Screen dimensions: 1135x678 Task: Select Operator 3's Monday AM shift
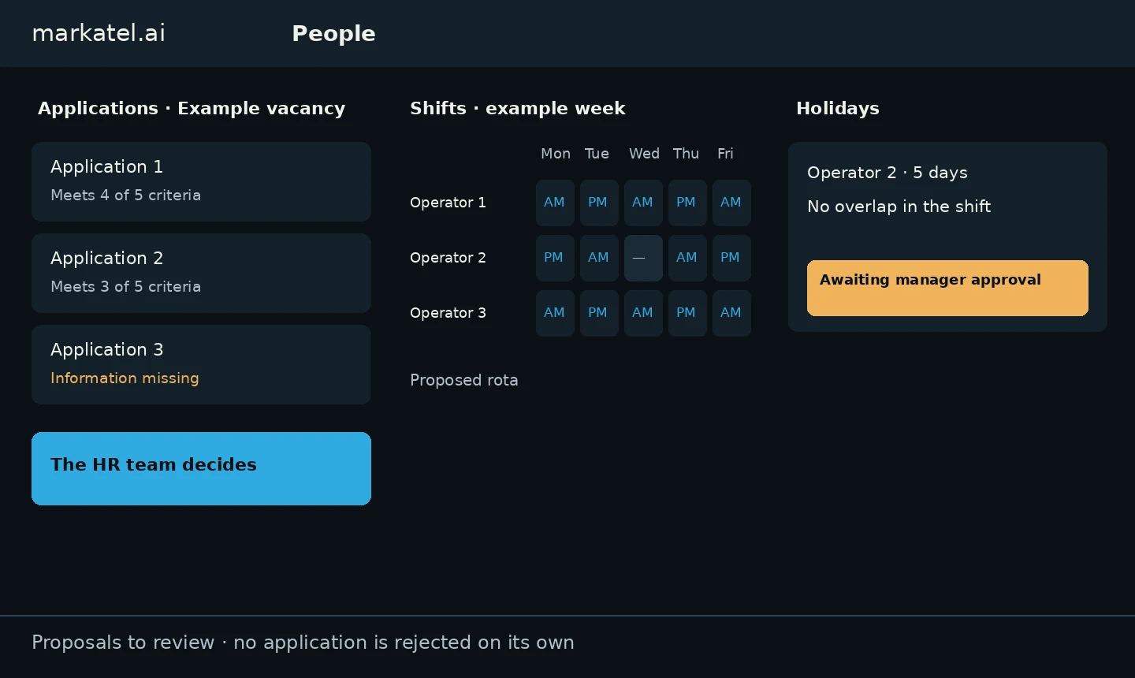coord(555,313)
